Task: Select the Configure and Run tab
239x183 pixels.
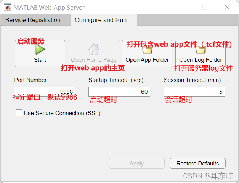Action: (104, 20)
